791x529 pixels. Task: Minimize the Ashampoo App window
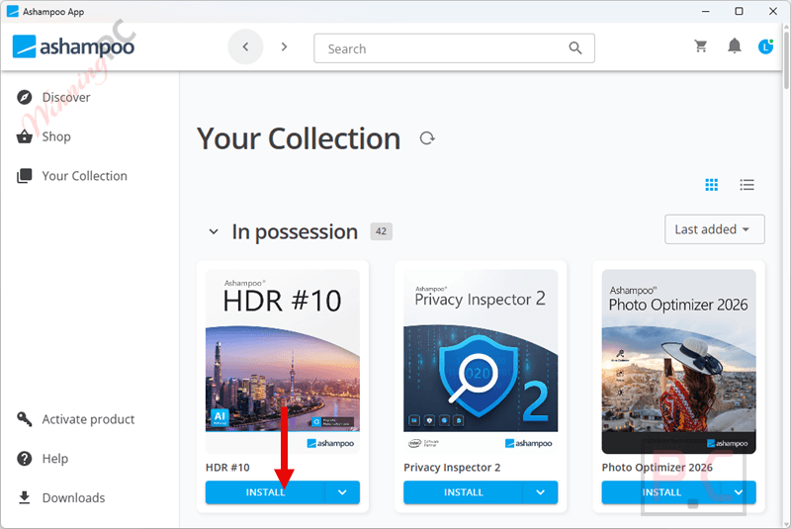click(x=706, y=11)
